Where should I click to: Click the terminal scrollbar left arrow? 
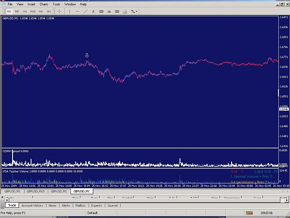tap(7, 200)
